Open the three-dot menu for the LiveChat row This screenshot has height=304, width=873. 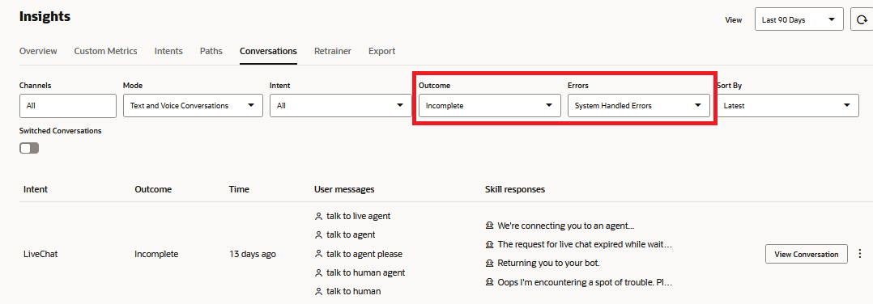[x=860, y=254]
